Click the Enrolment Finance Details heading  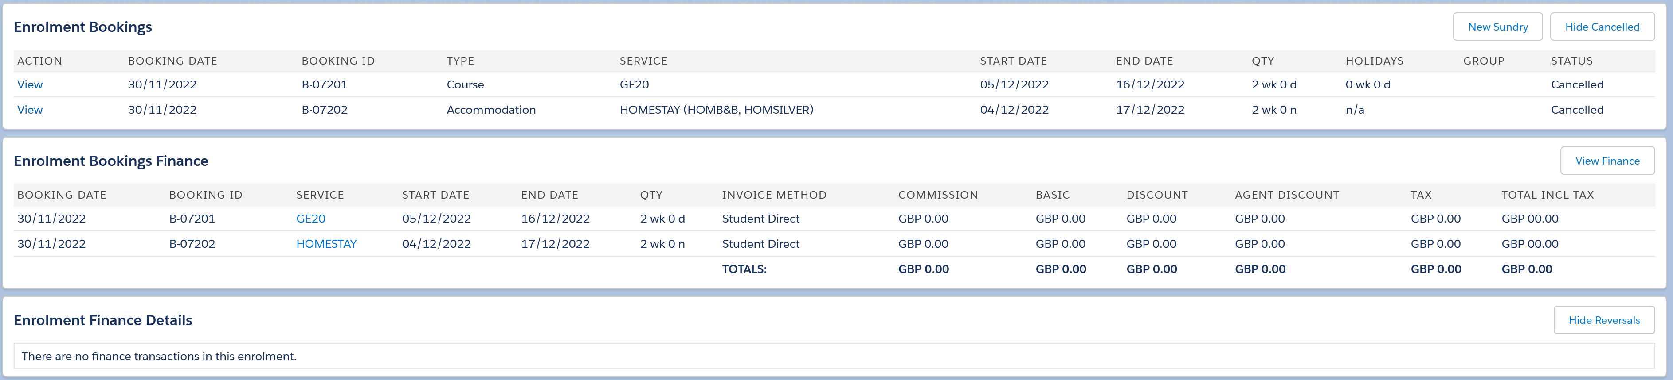pyautogui.click(x=102, y=320)
